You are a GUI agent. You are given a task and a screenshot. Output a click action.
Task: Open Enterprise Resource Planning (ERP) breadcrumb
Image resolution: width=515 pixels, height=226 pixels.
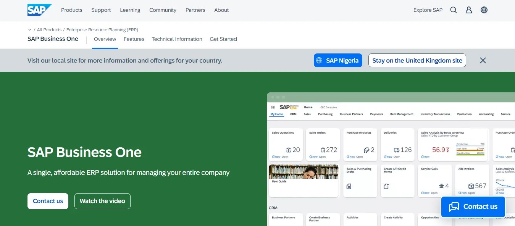click(102, 30)
